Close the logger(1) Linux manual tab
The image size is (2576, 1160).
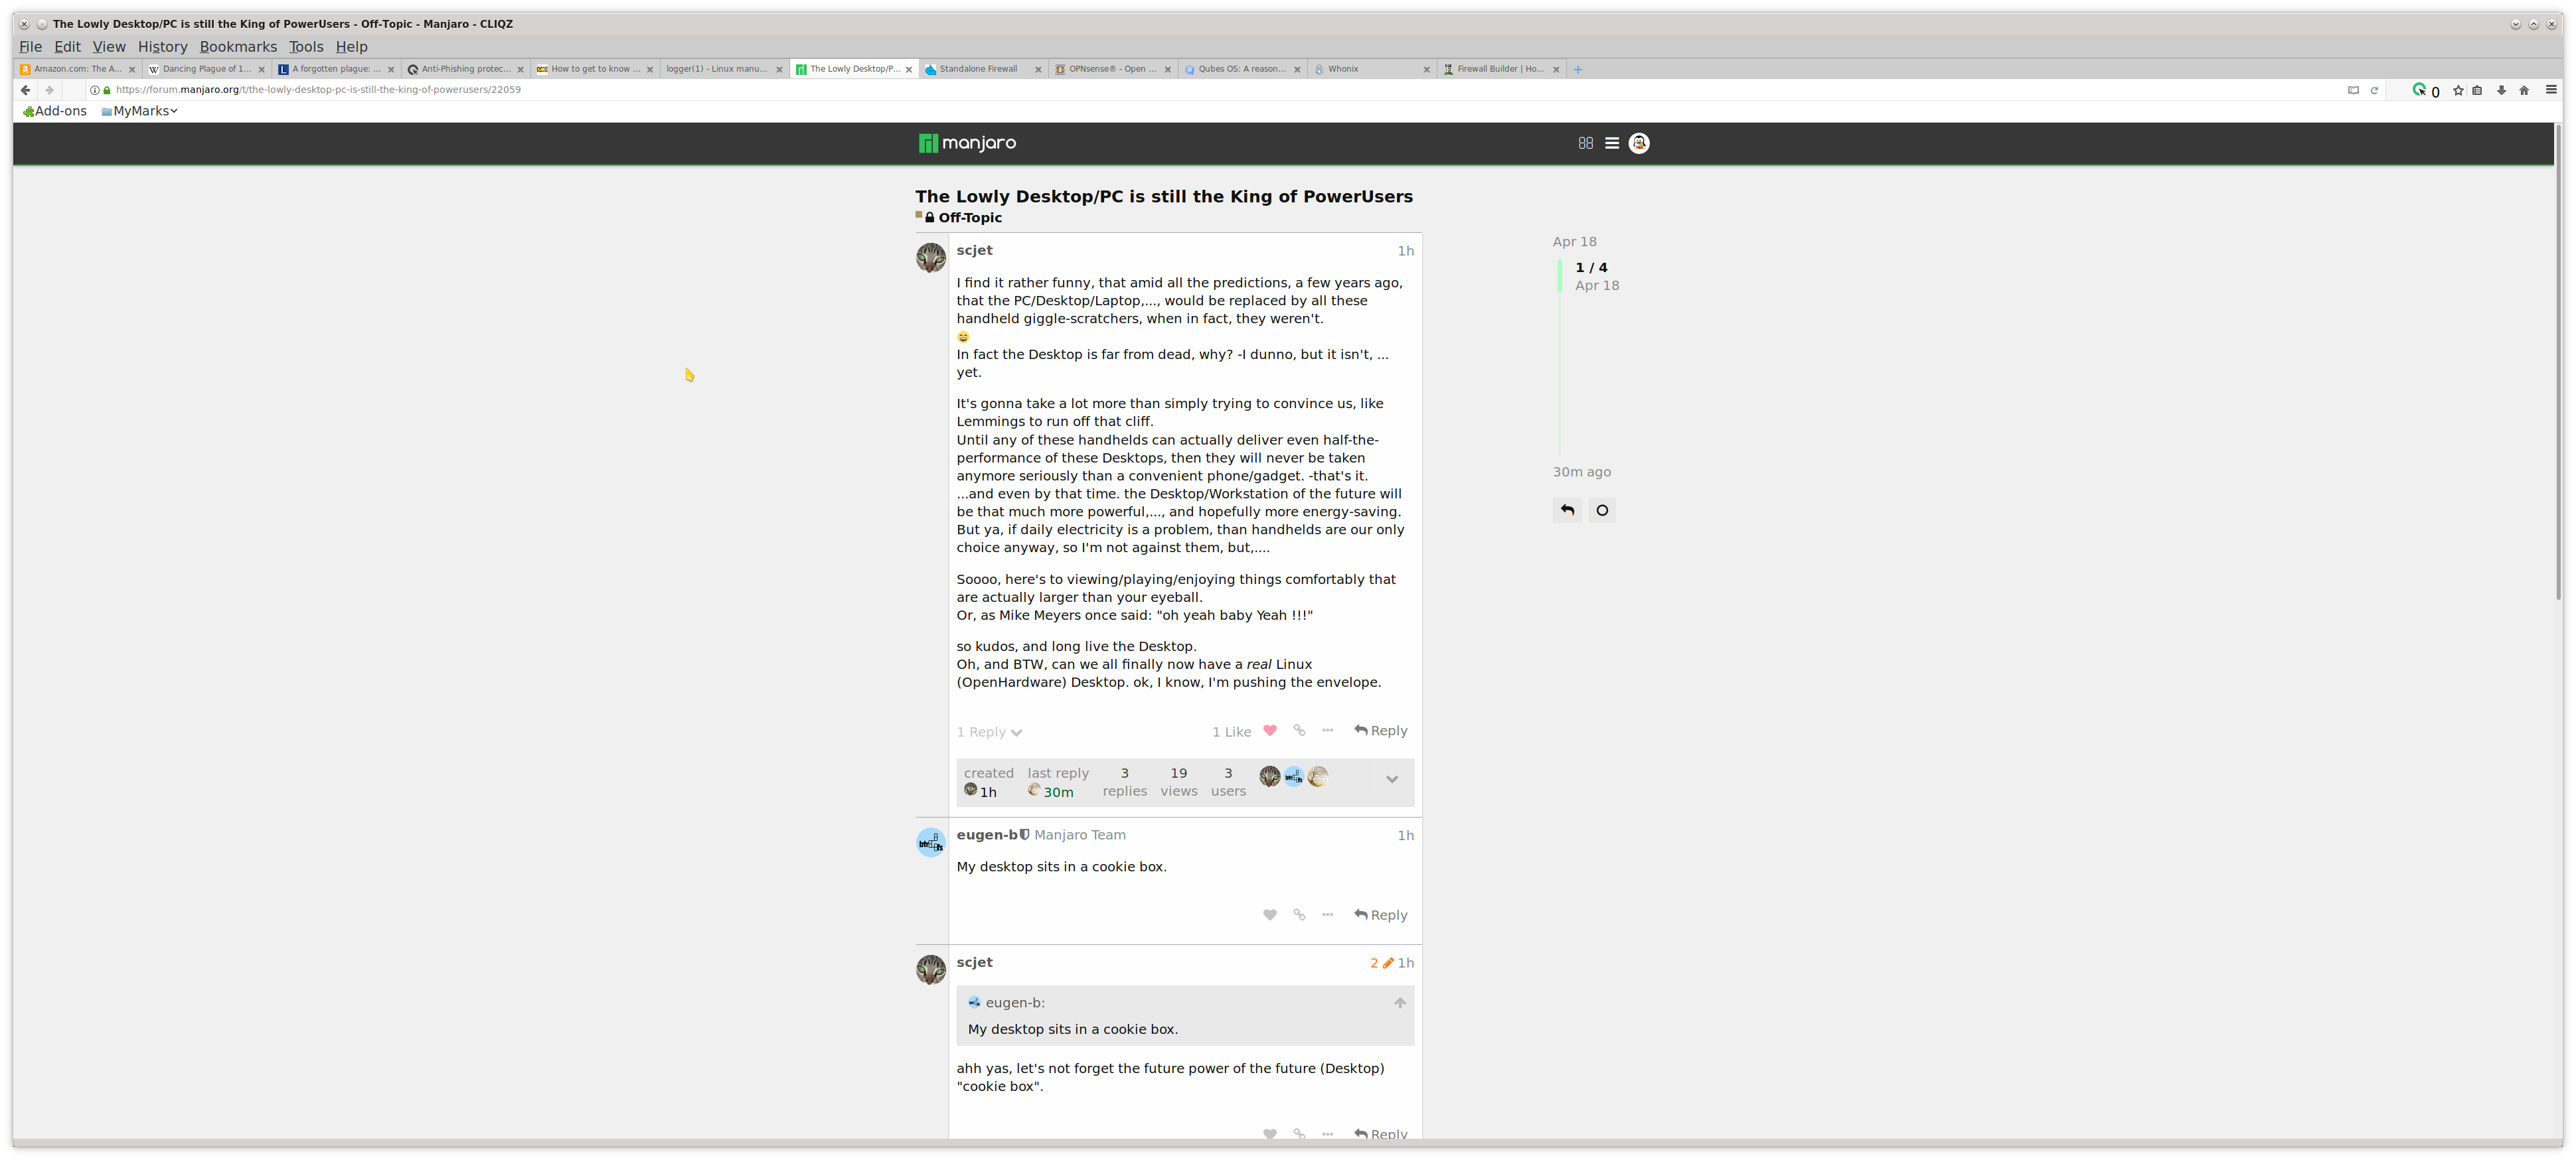(779, 70)
